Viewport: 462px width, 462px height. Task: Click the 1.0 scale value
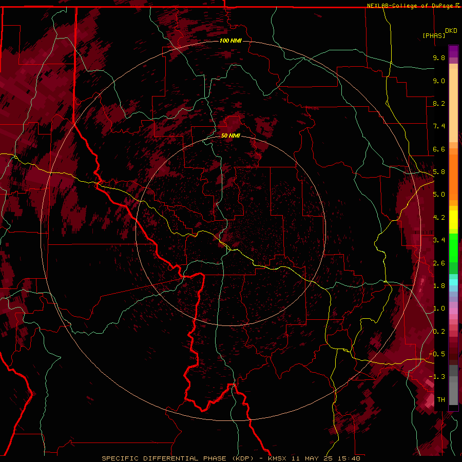439,309
